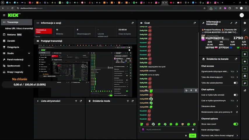Open wrench tool in right rail

(x=245, y=83)
